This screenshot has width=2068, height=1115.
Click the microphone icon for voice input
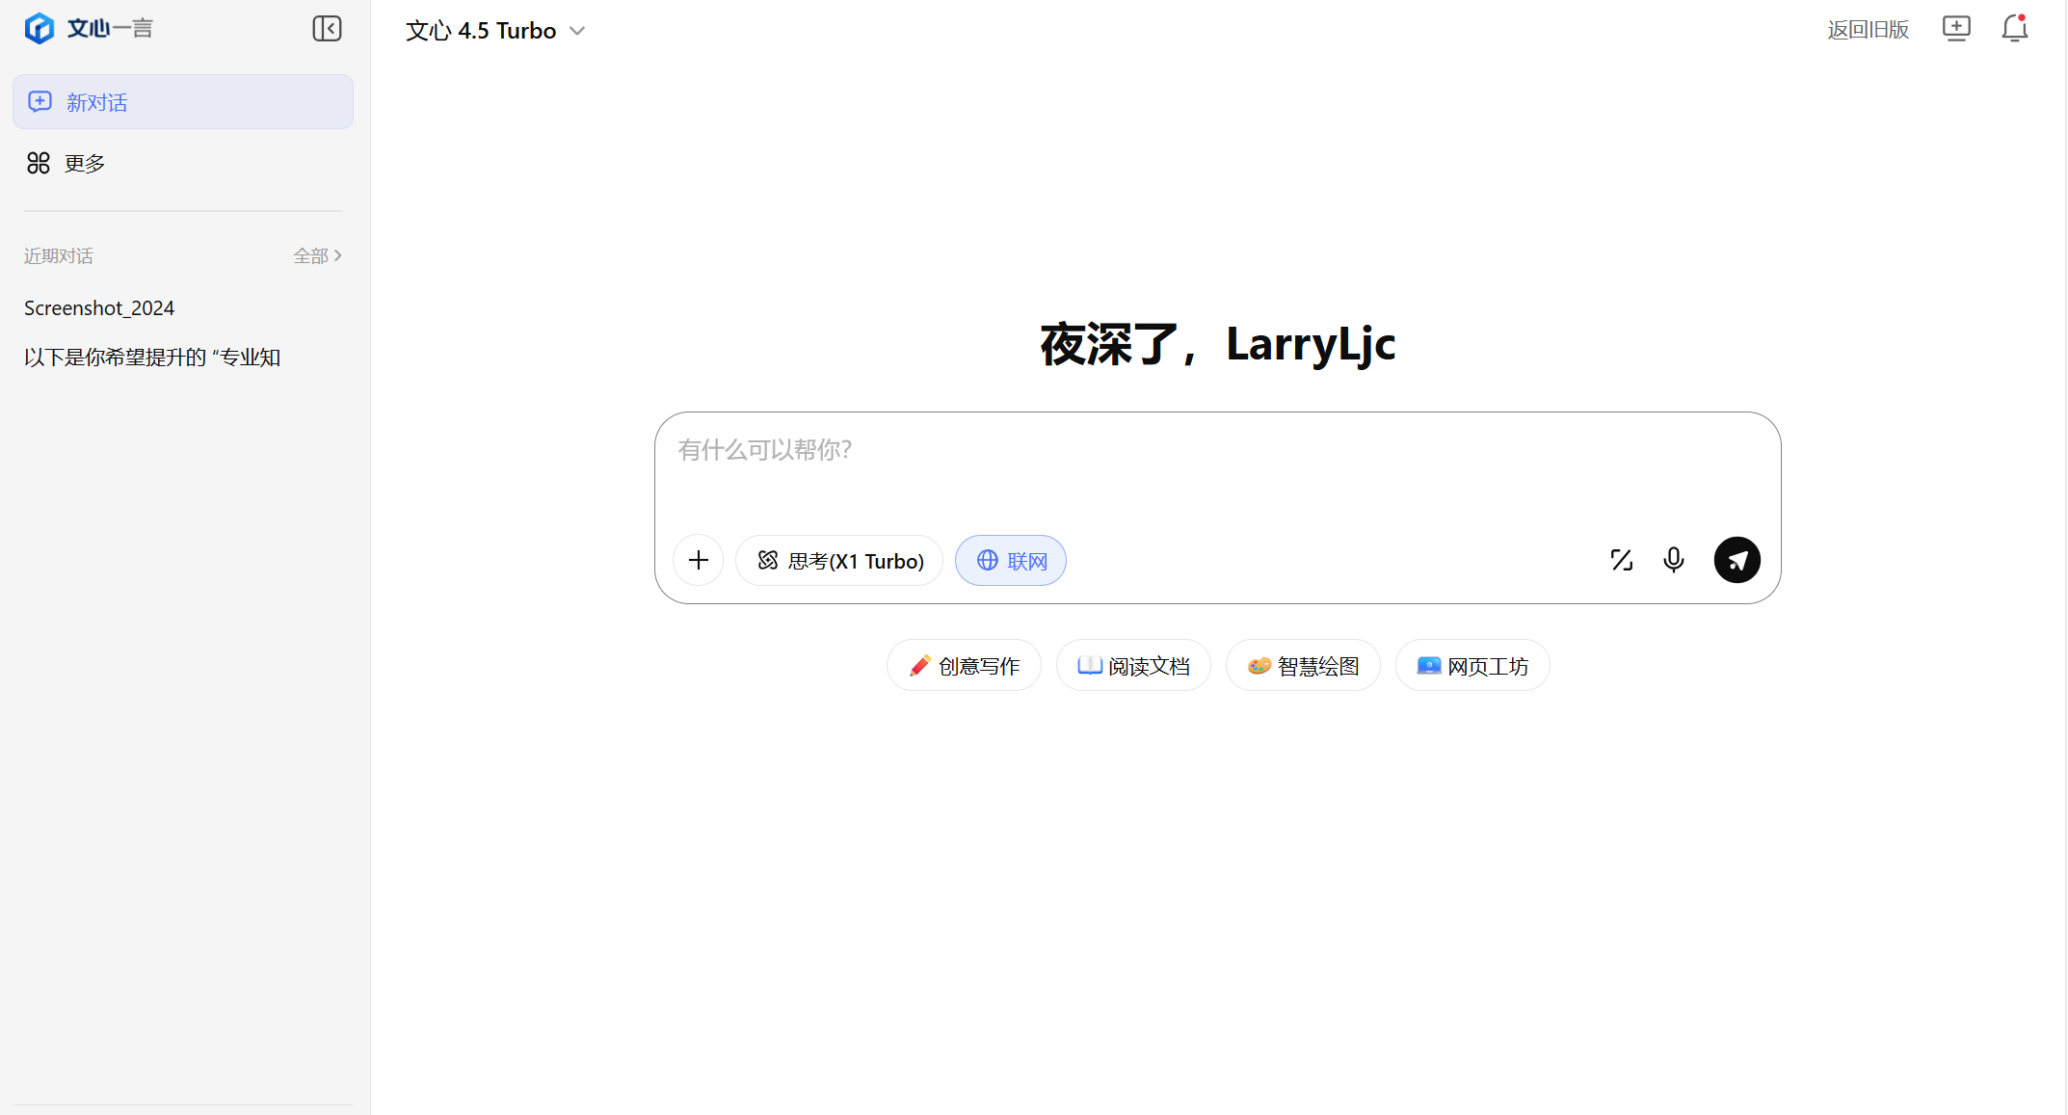[1673, 560]
